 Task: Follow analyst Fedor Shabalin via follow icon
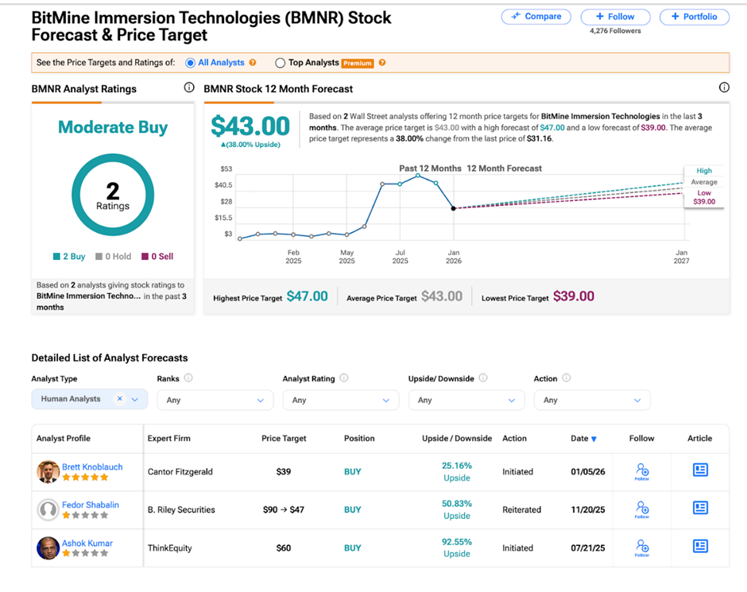click(x=642, y=509)
